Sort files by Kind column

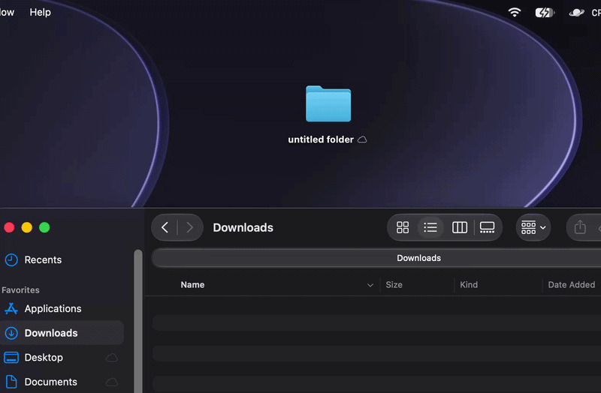(469, 285)
